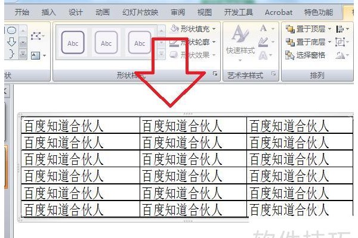358x238 pixels.
Task: Click the Group objects icon
Action: point(340,42)
